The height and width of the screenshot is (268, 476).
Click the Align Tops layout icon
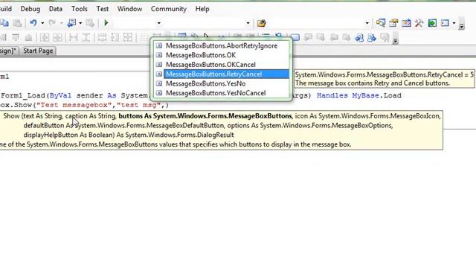[x=16, y=37]
